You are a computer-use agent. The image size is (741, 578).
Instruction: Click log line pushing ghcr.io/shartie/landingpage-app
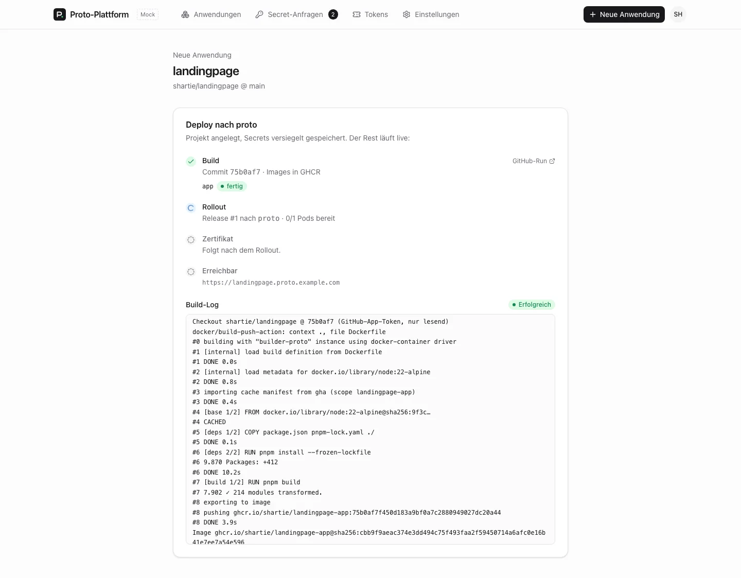click(347, 513)
